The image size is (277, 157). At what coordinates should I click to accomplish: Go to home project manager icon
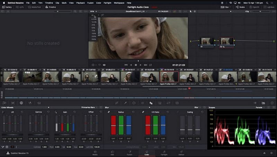[x=264, y=153]
